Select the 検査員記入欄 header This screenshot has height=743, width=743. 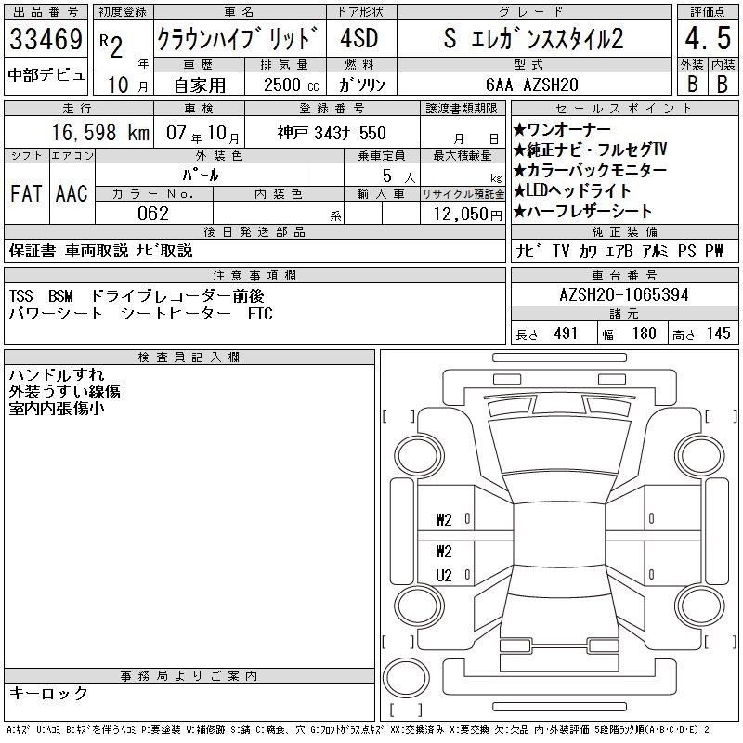coord(189,357)
